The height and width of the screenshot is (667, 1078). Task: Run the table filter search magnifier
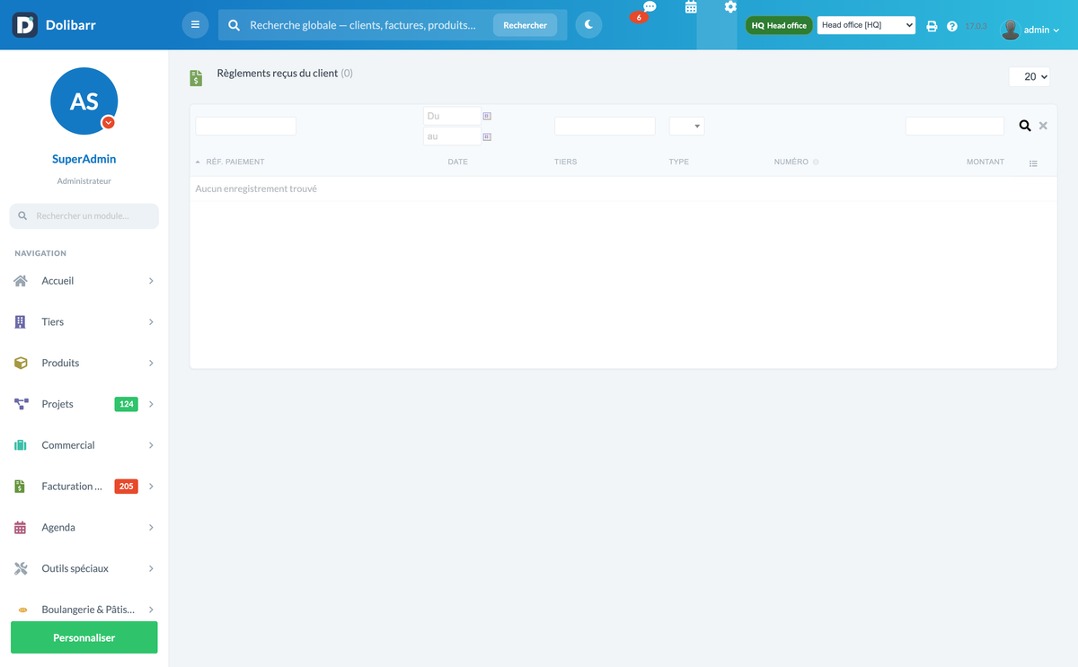1025,126
